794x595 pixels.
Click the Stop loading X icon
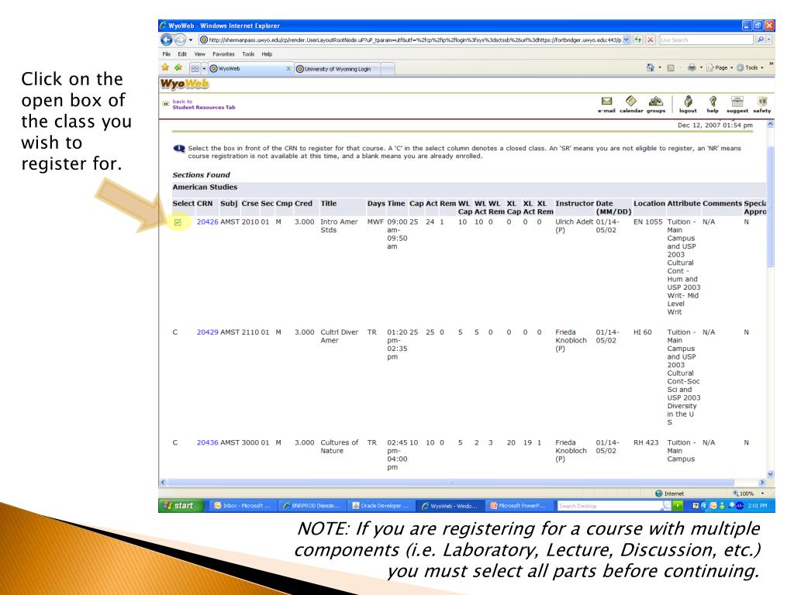tap(651, 40)
